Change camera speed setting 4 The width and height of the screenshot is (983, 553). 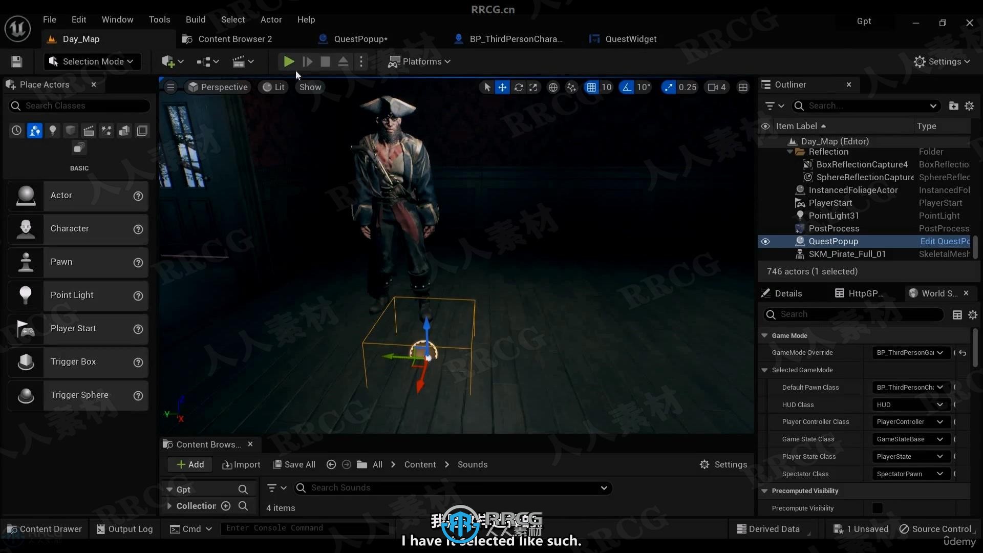tap(717, 87)
